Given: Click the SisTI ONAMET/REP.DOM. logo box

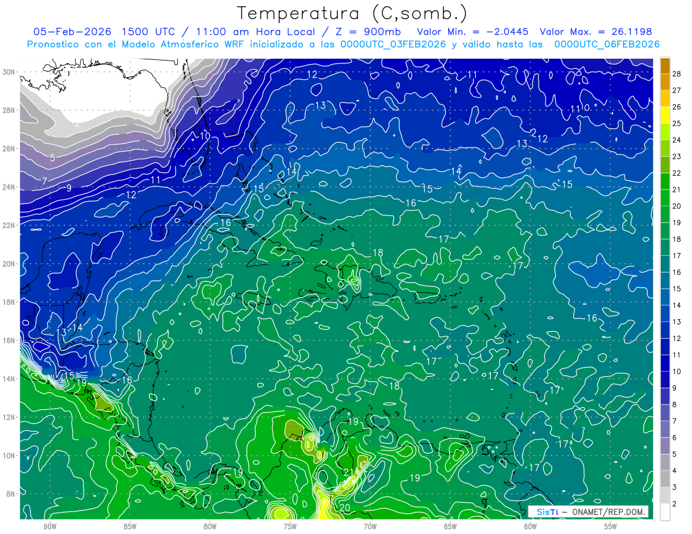Looking at the screenshot, I should tap(588, 512).
